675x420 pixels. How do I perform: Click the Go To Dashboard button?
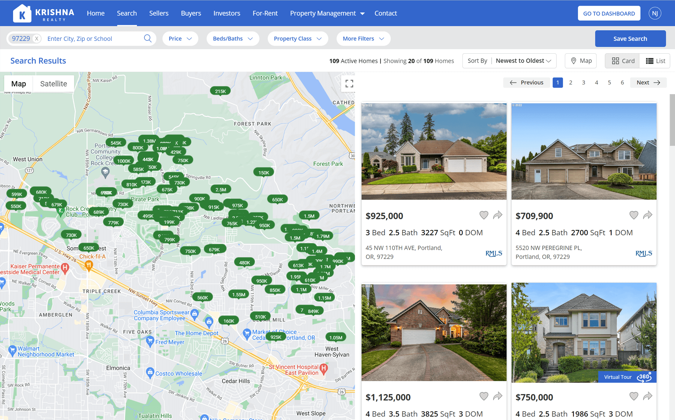pos(609,13)
